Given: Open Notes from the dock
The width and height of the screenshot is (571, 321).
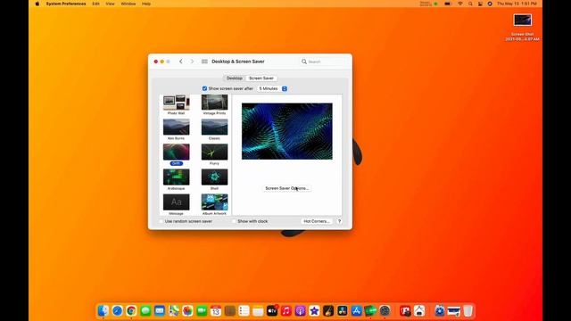Looking at the screenshot, I should point(258,311).
